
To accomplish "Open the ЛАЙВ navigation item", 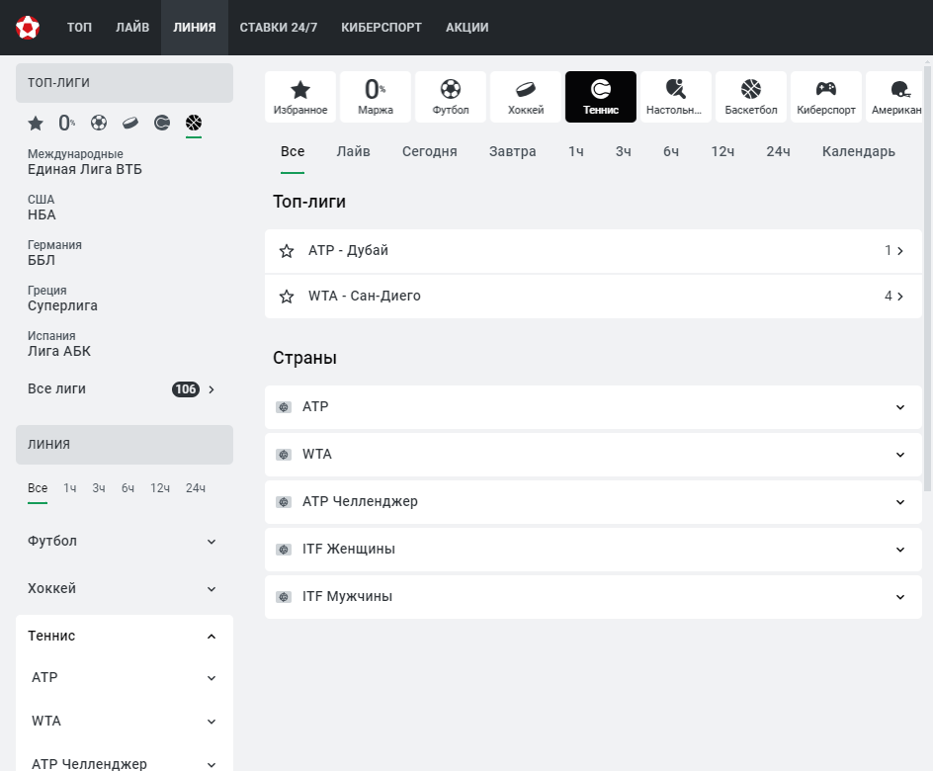I will pyautogui.click(x=132, y=28).
